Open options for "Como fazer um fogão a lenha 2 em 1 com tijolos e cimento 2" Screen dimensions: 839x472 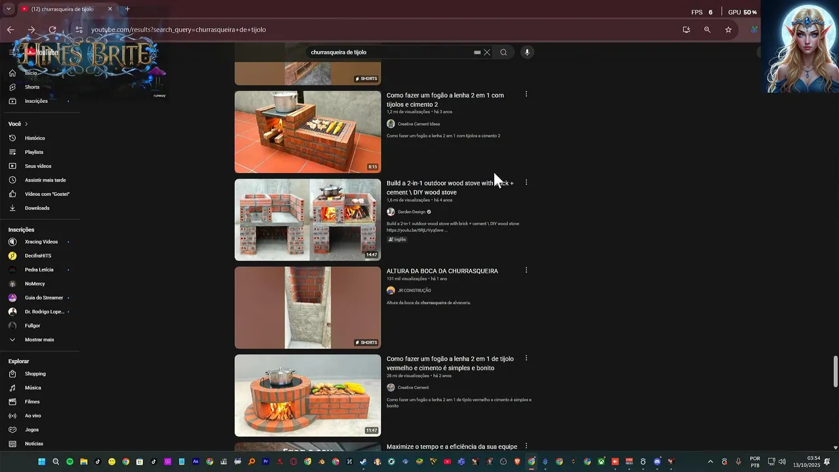(x=526, y=94)
